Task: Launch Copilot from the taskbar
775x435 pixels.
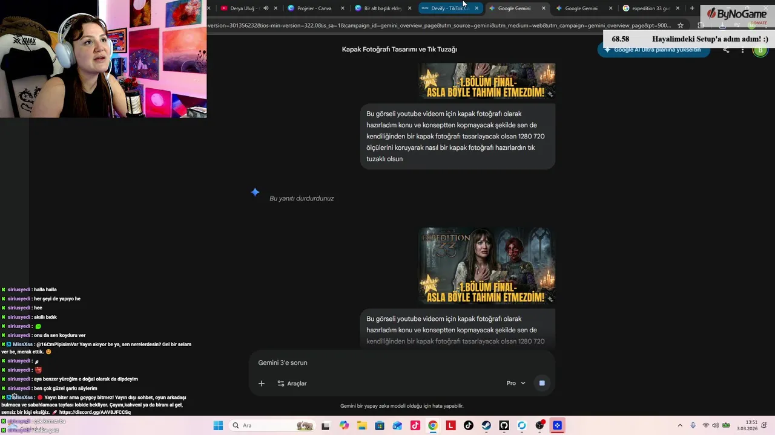Action: (345, 425)
